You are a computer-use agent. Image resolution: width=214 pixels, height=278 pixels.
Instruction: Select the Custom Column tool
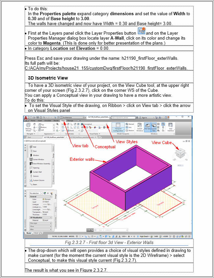pyautogui.click(x=37, y=180)
